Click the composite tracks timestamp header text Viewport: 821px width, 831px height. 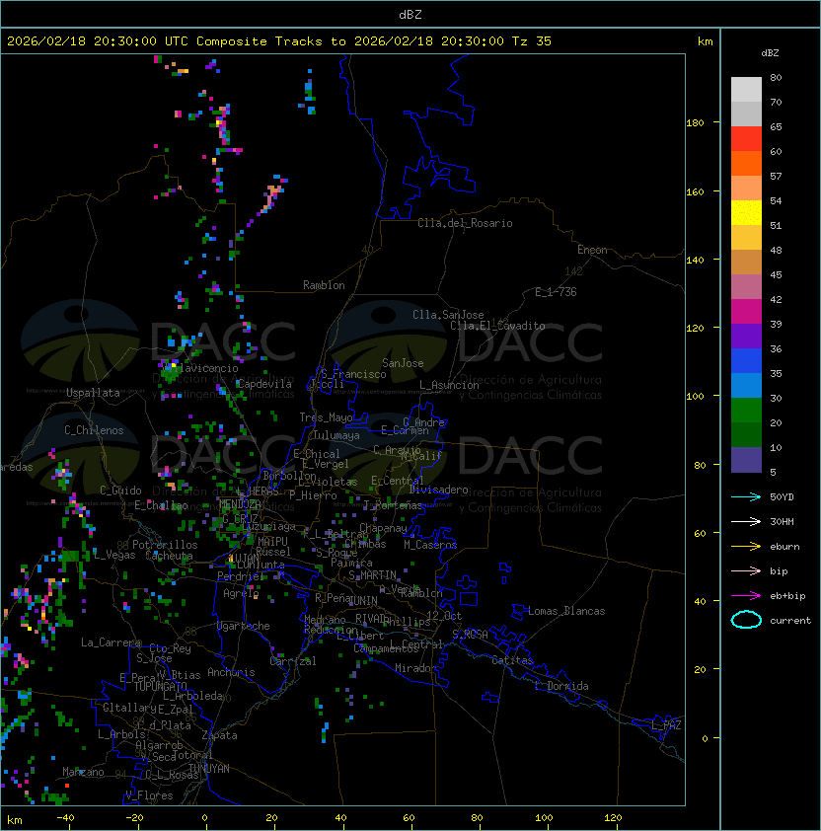tap(279, 41)
